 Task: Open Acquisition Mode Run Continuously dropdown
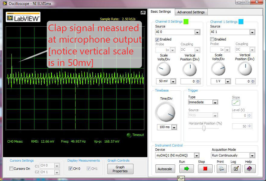coord(252,155)
